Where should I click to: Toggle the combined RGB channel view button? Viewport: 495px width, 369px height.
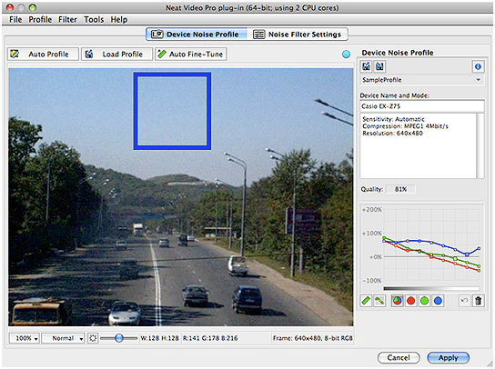(397, 301)
